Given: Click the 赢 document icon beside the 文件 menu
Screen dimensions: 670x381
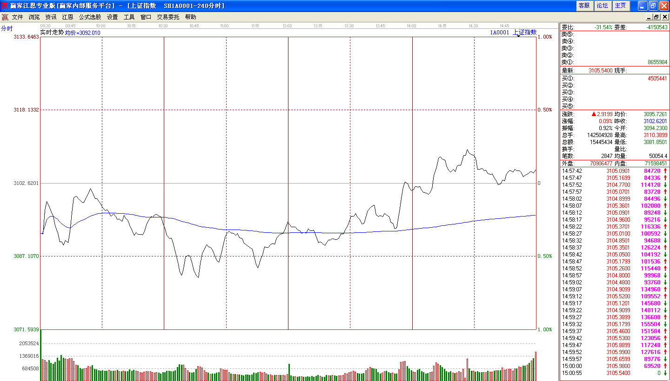Looking at the screenshot, I should pyautogui.click(x=5, y=17).
